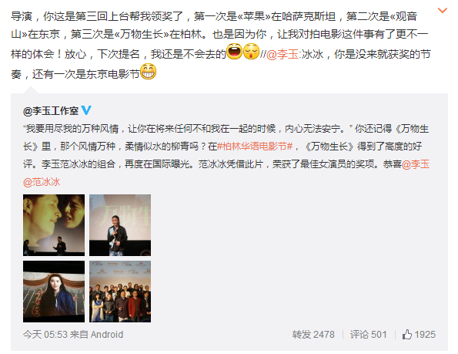458x354 pixels.
Task: Click 转发 2478 repost button
Action: [313, 335]
